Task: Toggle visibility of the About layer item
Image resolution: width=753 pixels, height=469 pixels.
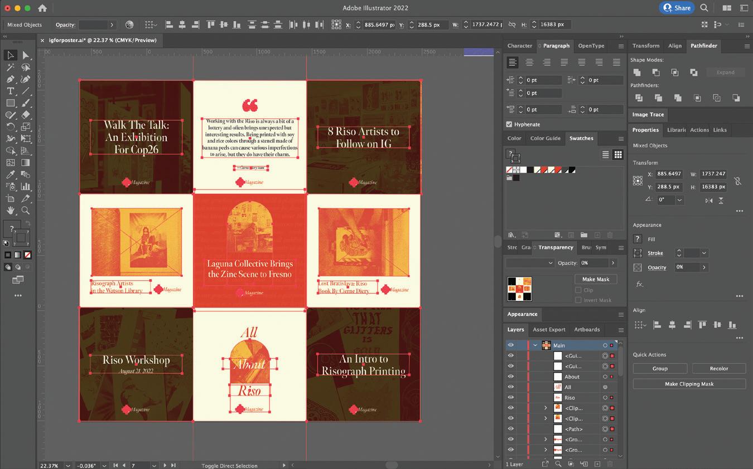Action: point(510,377)
